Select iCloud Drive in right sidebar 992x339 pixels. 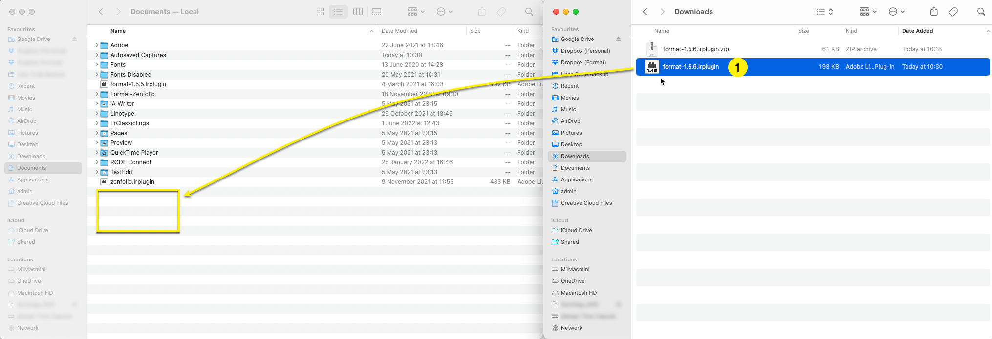[576, 230]
